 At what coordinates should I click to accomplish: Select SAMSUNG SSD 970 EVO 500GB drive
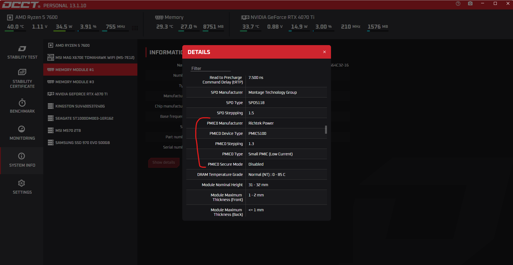90,143
